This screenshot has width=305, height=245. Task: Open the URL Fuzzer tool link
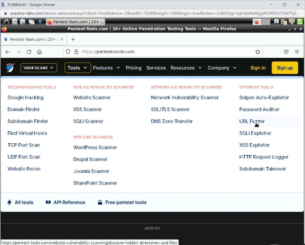pyautogui.click(x=252, y=121)
